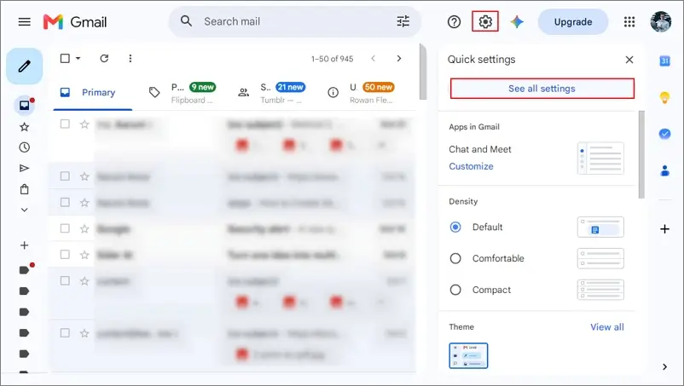
Task: Go to the next page of emails
Action: click(x=398, y=59)
